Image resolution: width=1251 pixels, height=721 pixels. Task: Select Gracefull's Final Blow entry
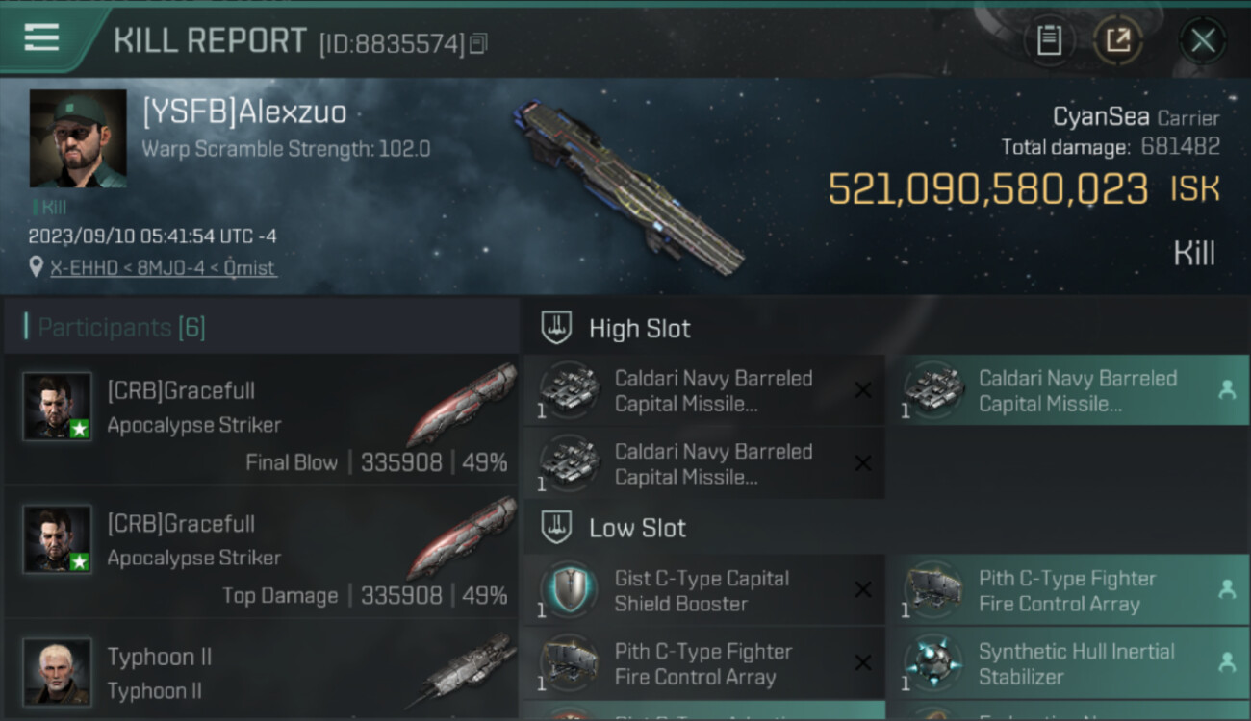point(262,420)
